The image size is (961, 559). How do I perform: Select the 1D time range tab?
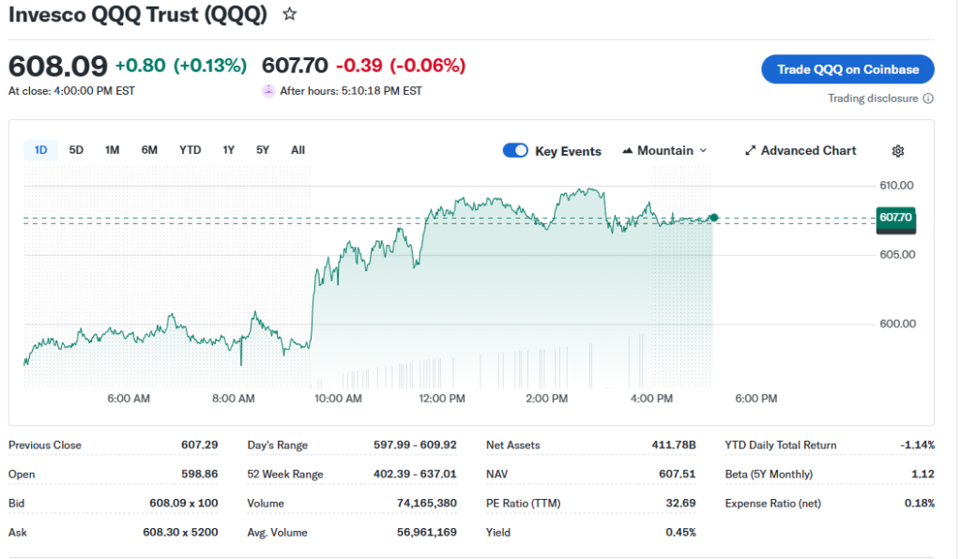[40, 150]
